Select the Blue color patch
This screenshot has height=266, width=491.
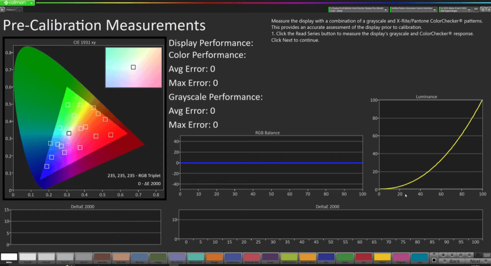pos(326,258)
